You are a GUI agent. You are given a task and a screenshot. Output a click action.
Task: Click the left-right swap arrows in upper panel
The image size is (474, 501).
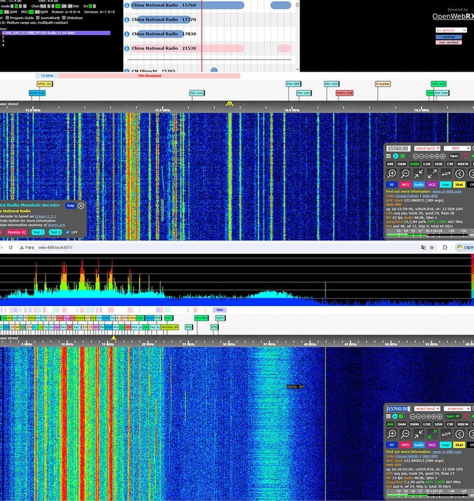[x=445, y=174]
